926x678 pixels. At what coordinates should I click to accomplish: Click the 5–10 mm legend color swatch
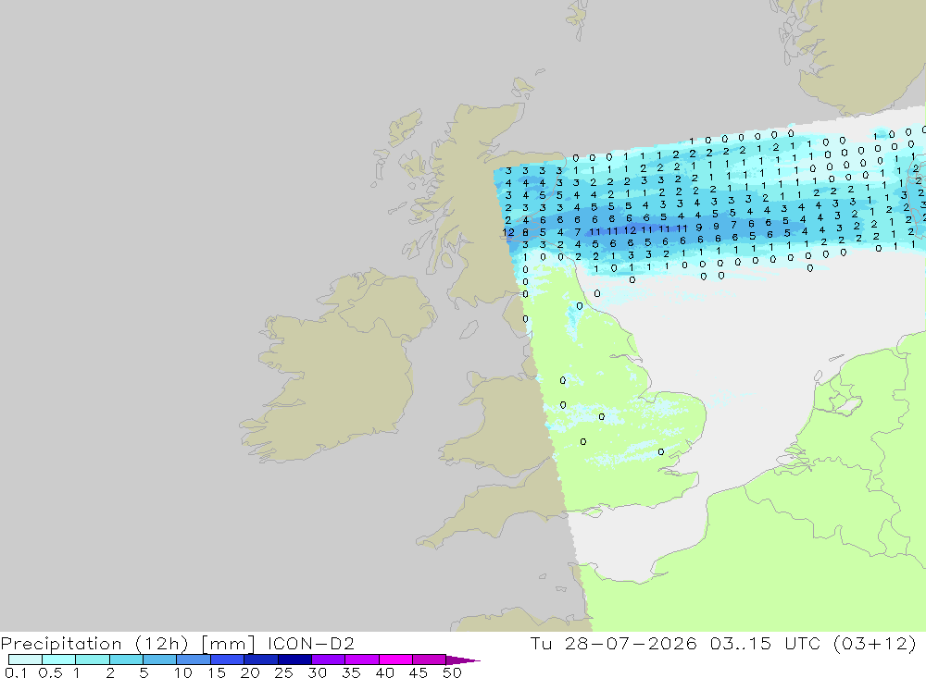159,660
